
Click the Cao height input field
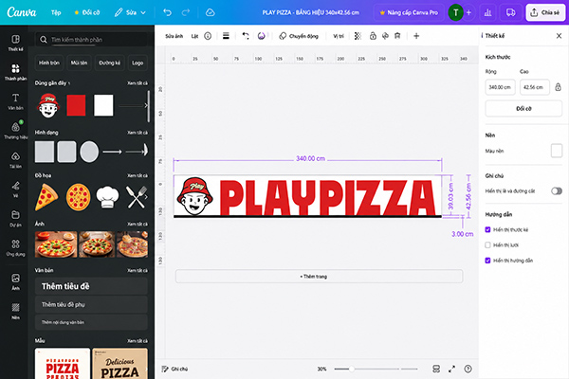coord(535,87)
